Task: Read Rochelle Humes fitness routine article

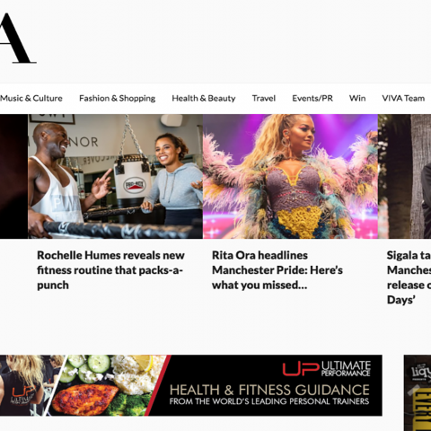Action: coord(110,270)
